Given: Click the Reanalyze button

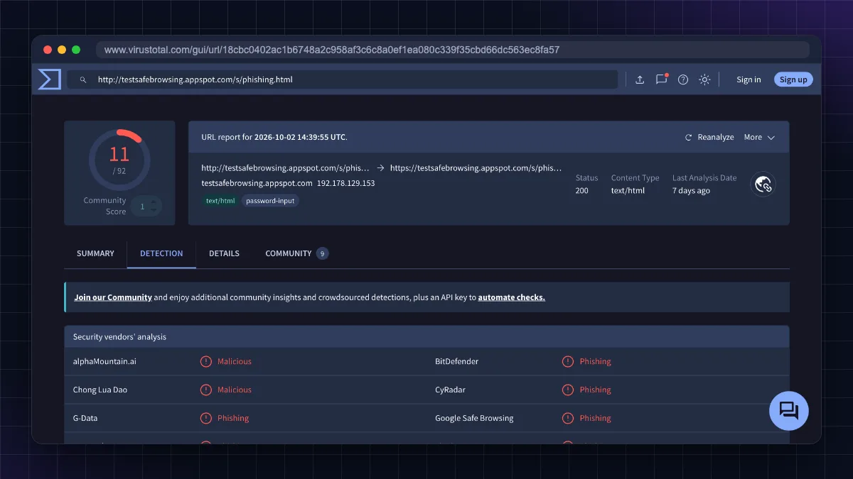Looking at the screenshot, I should coord(709,137).
